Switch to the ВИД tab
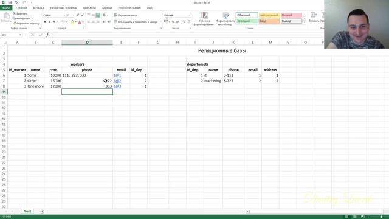Viewport: 389px width, 219px height. (150, 8)
